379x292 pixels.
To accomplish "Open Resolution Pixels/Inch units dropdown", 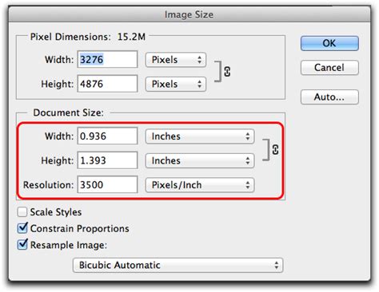I will point(200,185).
